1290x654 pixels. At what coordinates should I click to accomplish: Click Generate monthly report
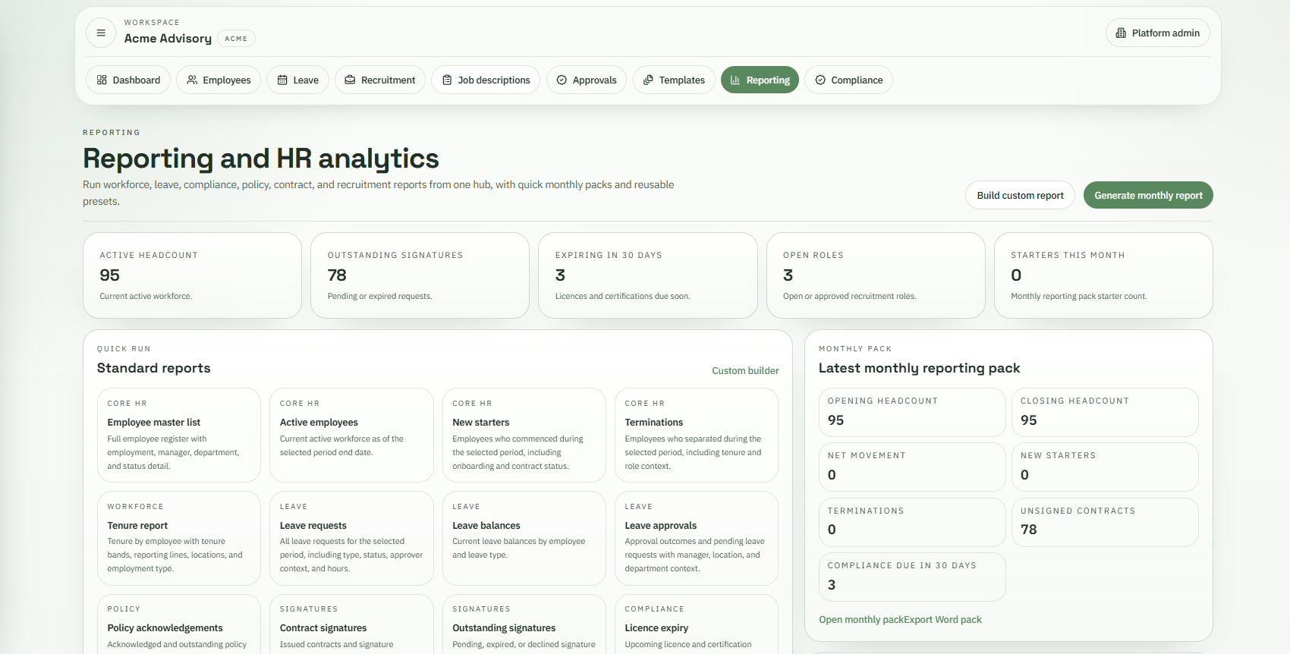pyautogui.click(x=1148, y=195)
